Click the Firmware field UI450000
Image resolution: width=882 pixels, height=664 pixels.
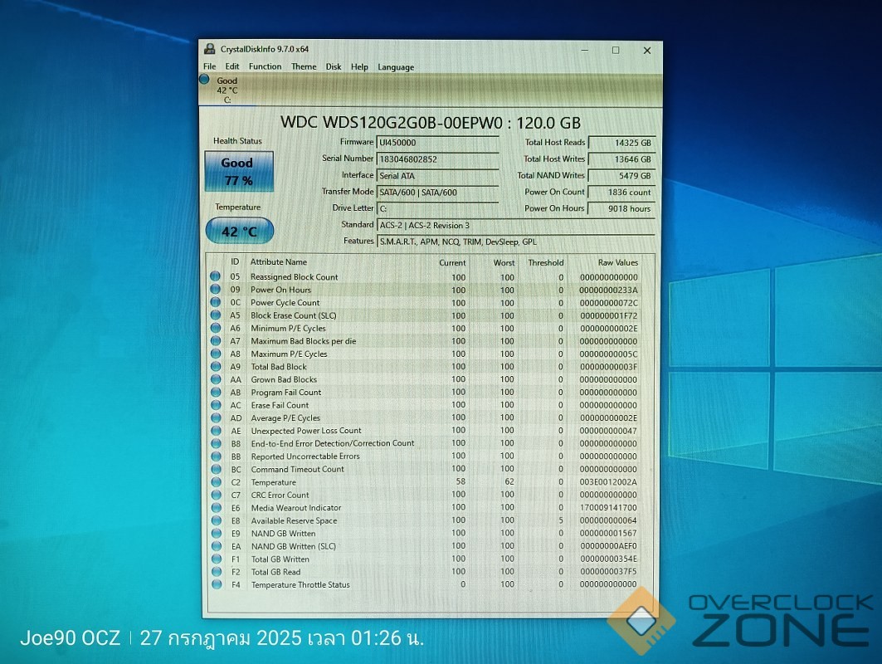pyautogui.click(x=437, y=143)
